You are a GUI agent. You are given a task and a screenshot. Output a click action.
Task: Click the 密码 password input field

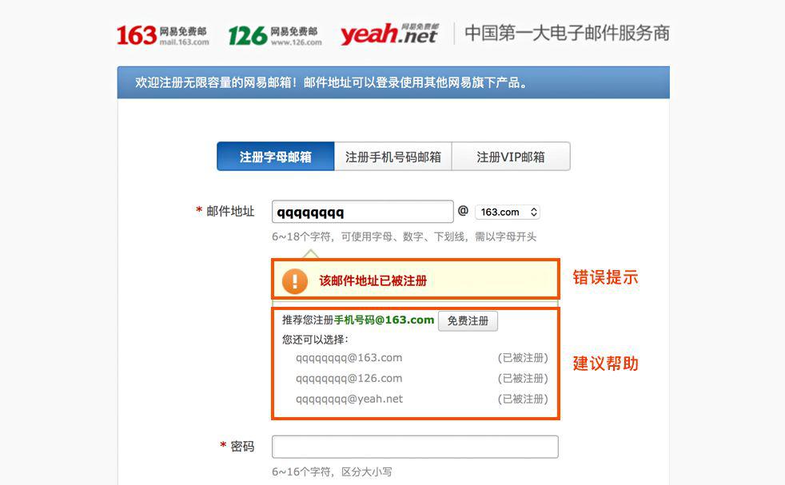pyautogui.click(x=415, y=447)
